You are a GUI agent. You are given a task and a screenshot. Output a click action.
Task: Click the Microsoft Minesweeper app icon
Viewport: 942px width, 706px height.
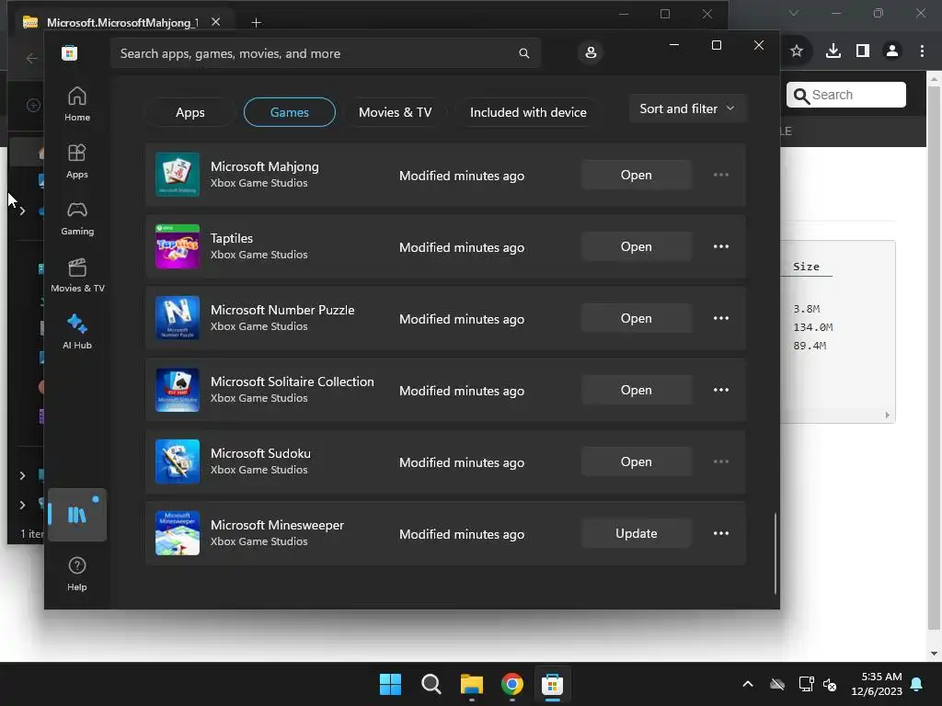pos(178,533)
